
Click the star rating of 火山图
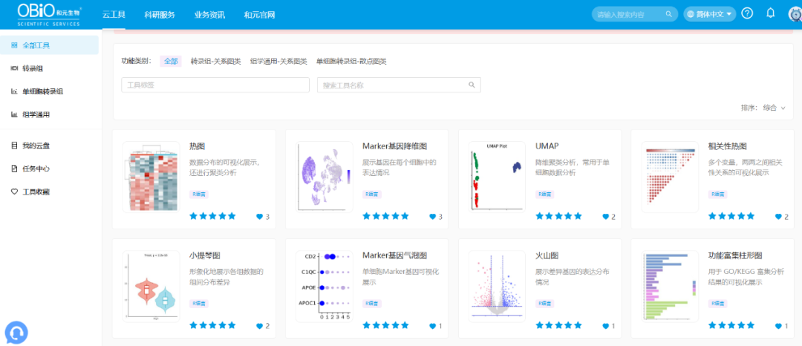point(558,325)
